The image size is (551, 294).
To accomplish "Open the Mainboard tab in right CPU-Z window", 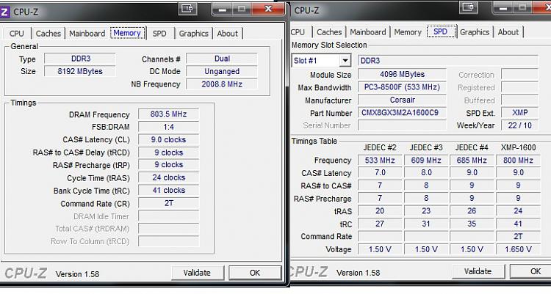I will [x=368, y=32].
